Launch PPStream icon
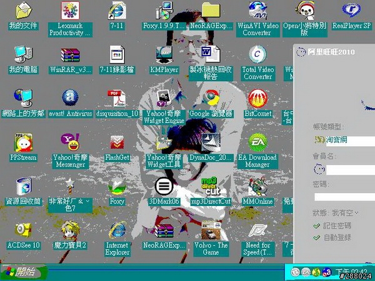The height and width of the screenshot is (281, 375). click(23, 142)
